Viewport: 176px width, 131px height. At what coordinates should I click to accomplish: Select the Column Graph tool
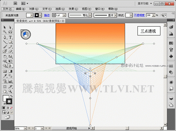[x=10, y=81]
